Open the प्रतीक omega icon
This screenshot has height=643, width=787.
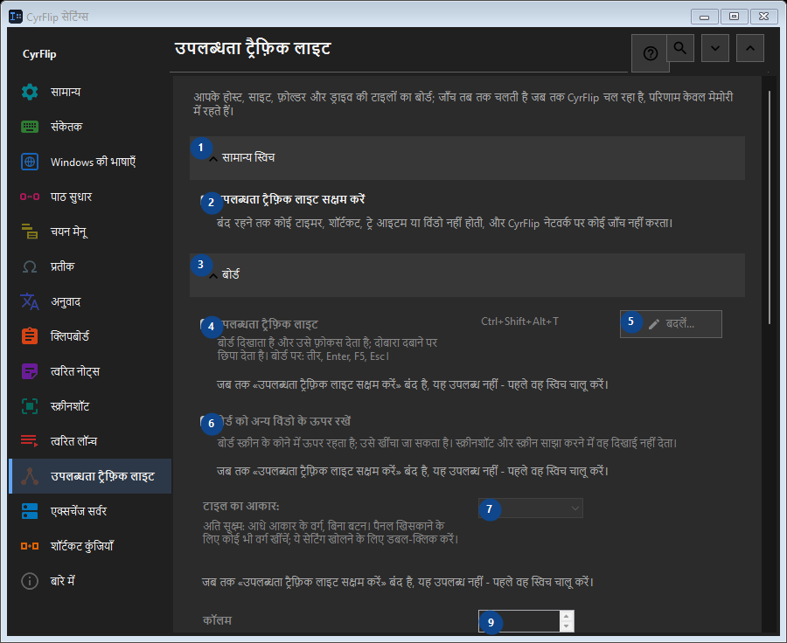click(x=30, y=266)
